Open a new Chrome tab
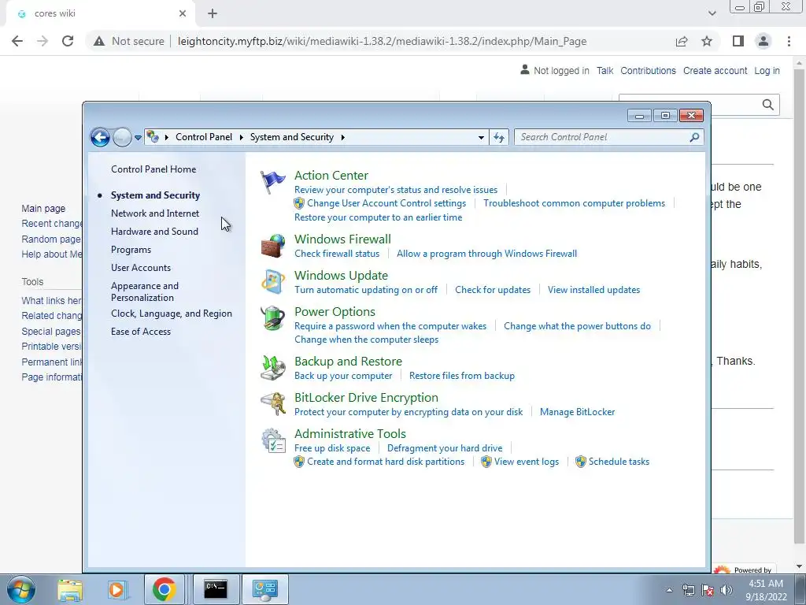Image resolution: width=806 pixels, height=605 pixels. pyautogui.click(x=213, y=14)
